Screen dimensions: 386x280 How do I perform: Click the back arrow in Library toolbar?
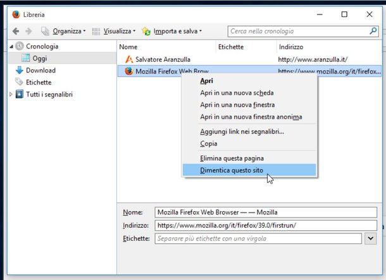(x=16, y=31)
